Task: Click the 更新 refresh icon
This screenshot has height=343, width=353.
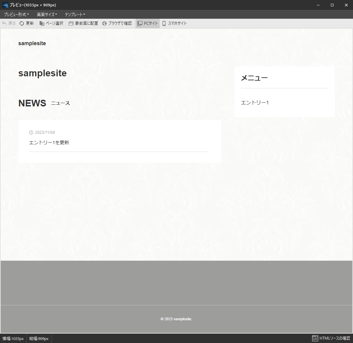Action: [22, 23]
